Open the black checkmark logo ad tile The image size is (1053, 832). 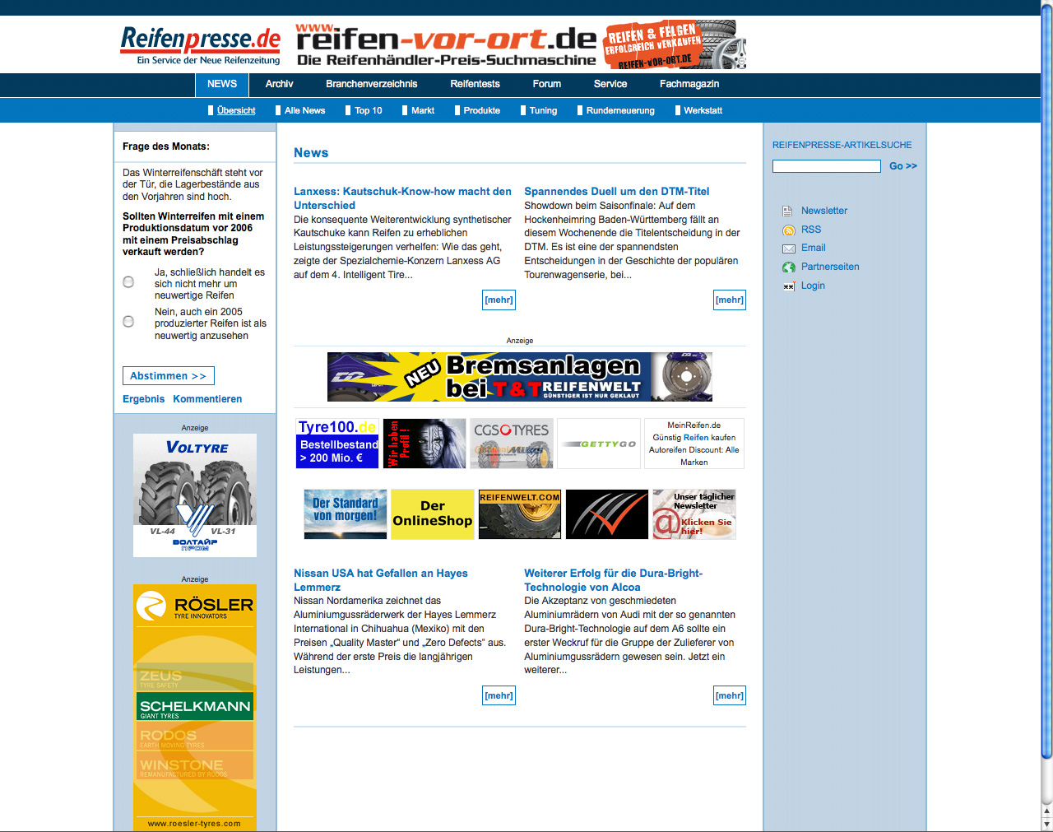pyautogui.click(x=607, y=514)
